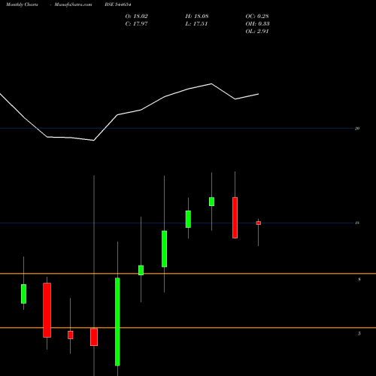Click the 'OL: 2.91' value
Screen dimensions: 376x376
coord(257,32)
